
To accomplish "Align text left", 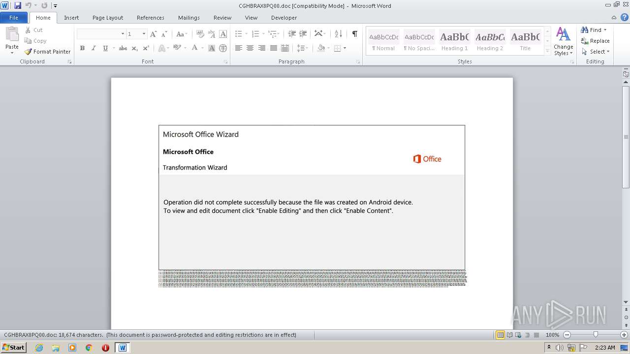I will pos(239,48).
